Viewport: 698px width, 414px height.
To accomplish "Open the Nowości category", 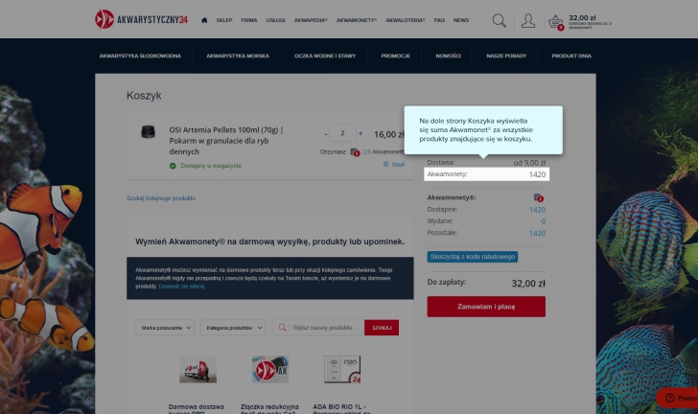I will pyautogui.click(x=449, y=57).
